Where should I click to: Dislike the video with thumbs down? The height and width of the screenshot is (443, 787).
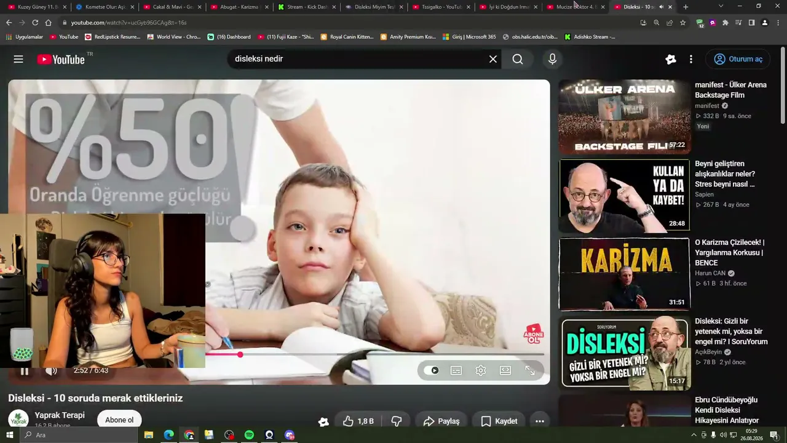click(397, 421)
